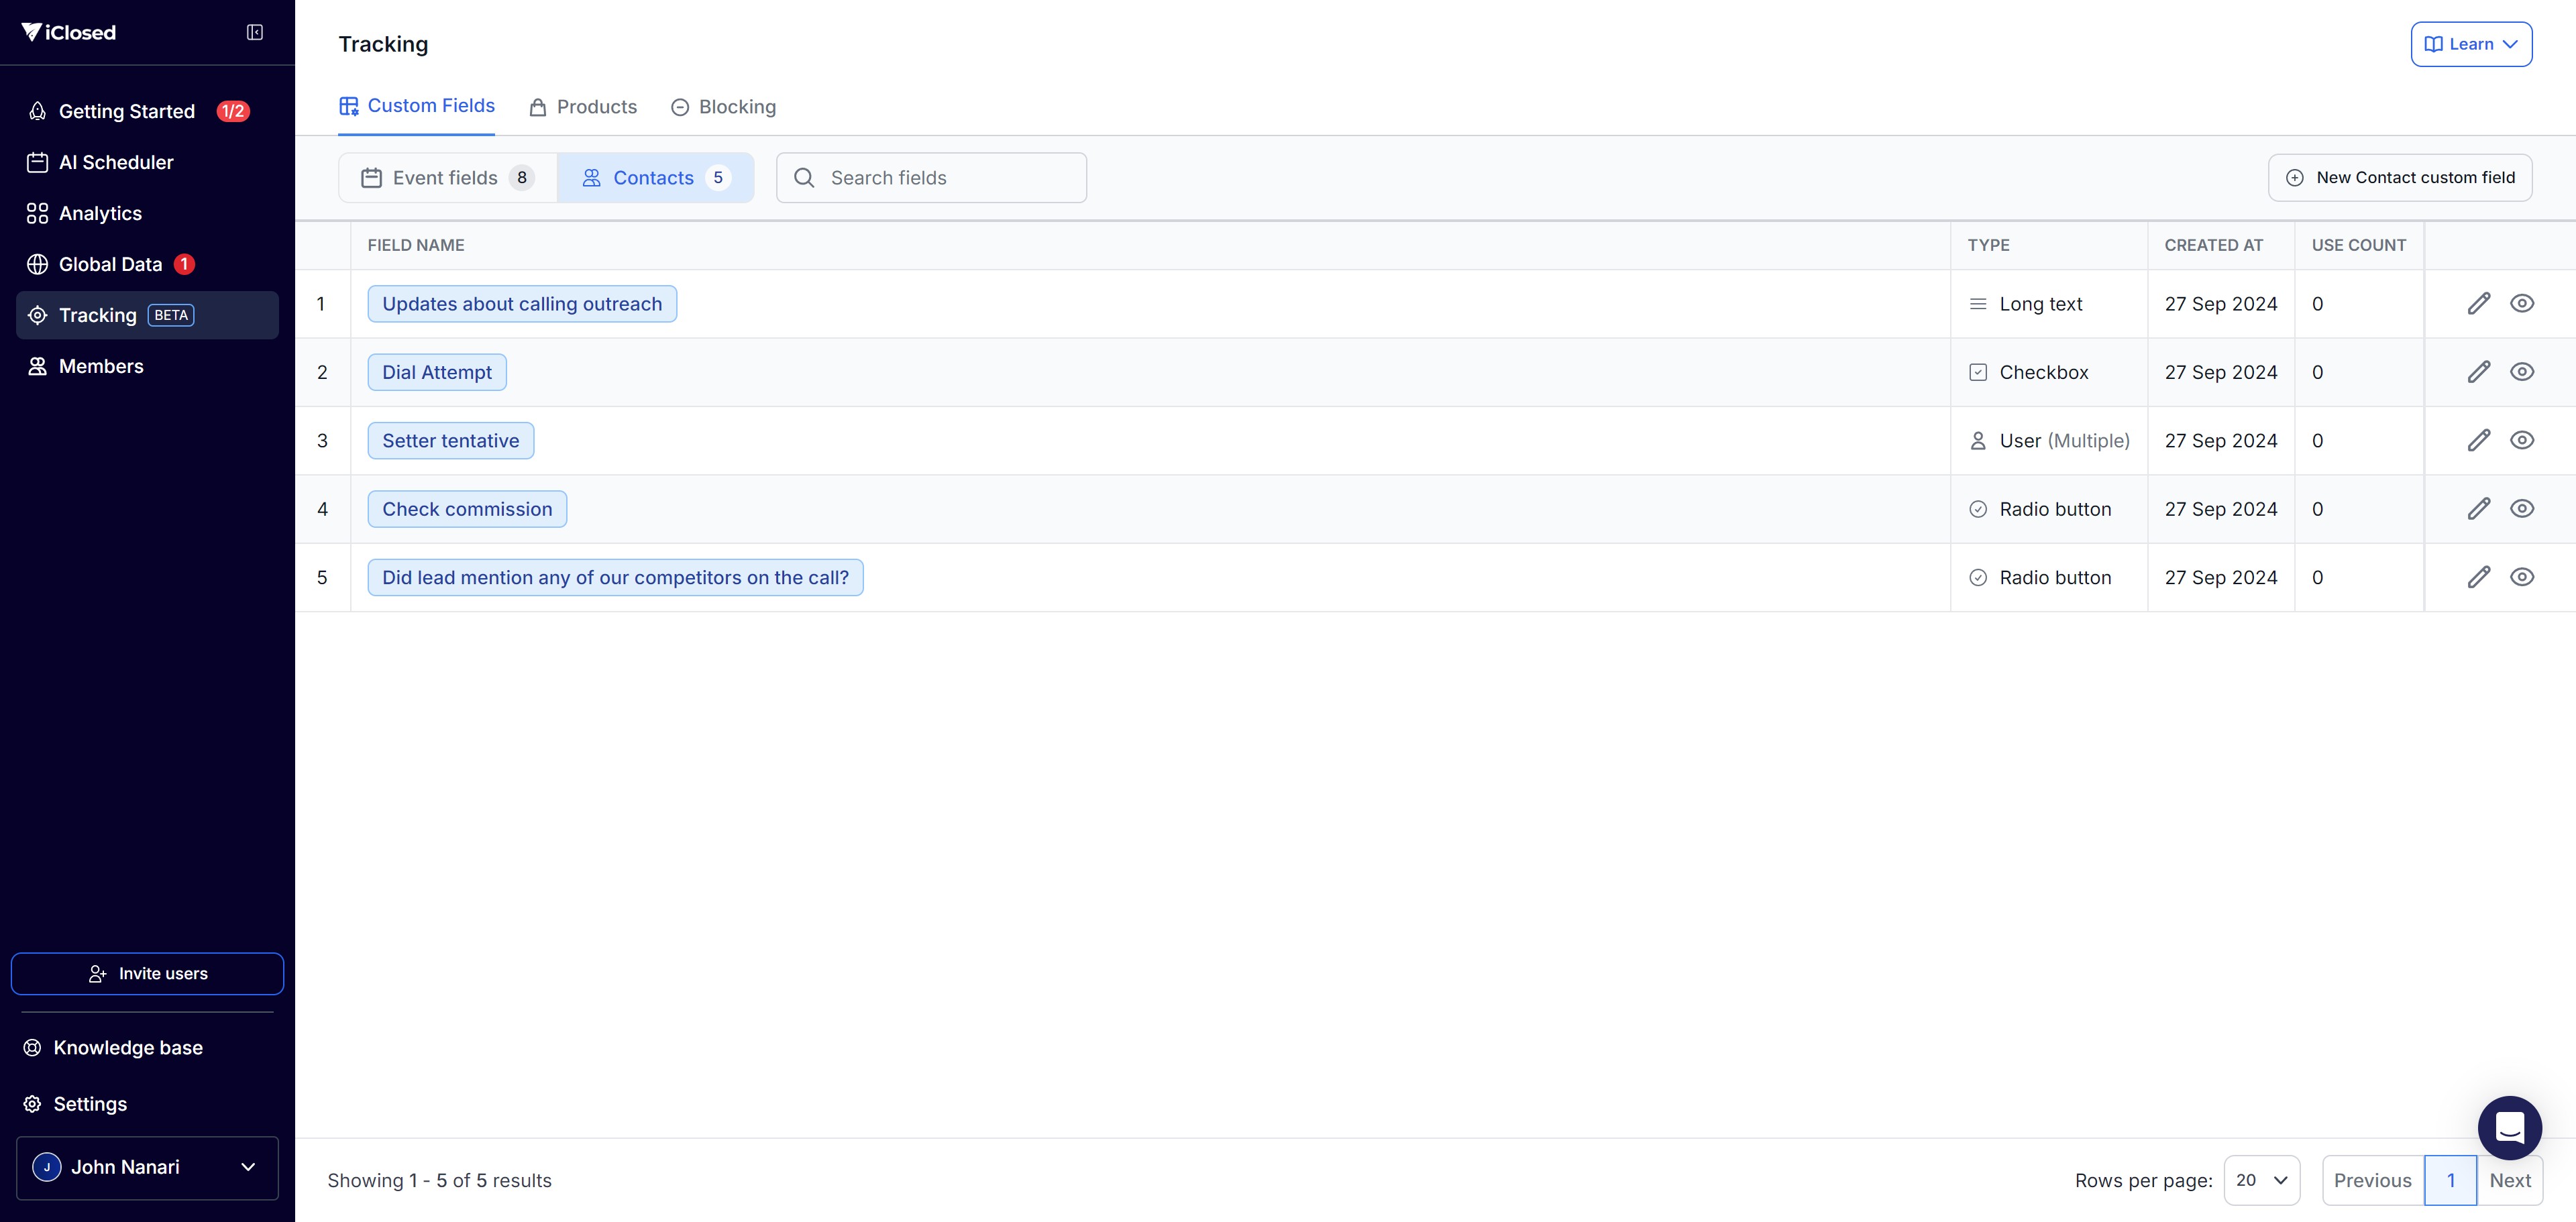Open the chat support bubble

[2509, 1127]
